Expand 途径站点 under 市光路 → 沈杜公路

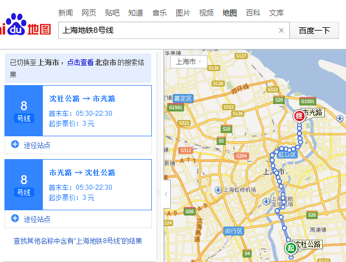[x=31, y=219]
